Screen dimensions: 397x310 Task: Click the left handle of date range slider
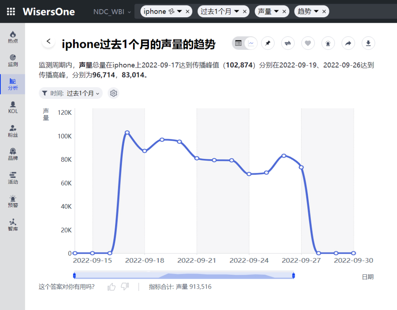coord(74,275)
